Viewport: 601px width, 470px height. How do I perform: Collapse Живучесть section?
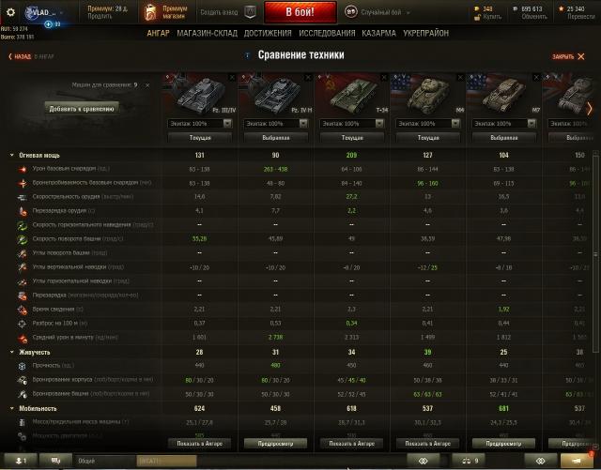(11, 352)
